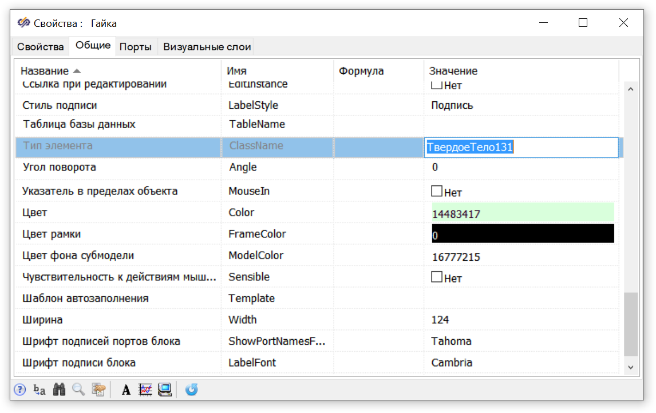This screenshot has height=413, width=656.
Task: Click the blue circular refresh arrow icon
Action: 192,390
